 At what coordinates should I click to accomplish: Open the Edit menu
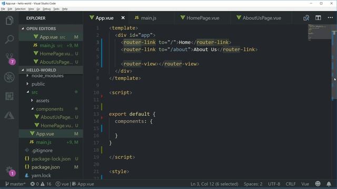(x=10, y=9)
